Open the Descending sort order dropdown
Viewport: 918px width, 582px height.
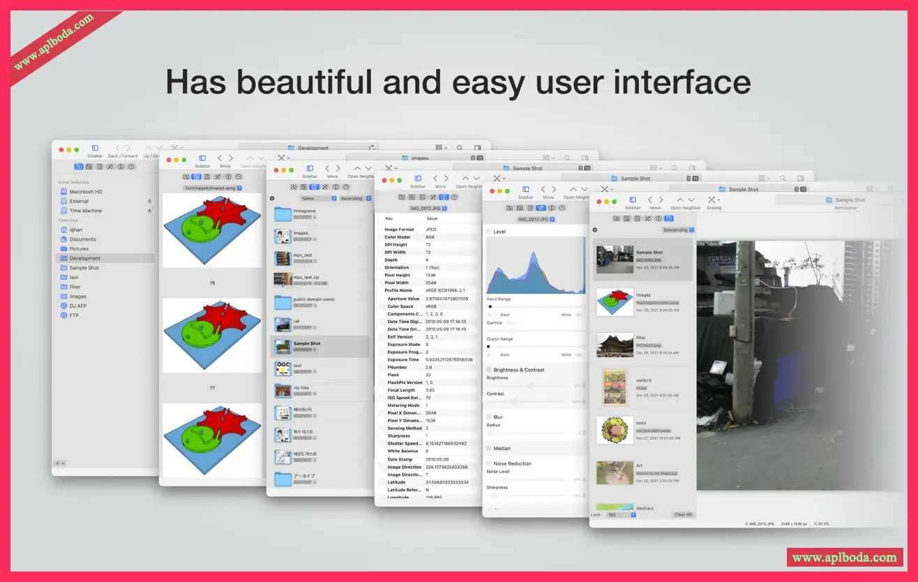coord(677,230)
